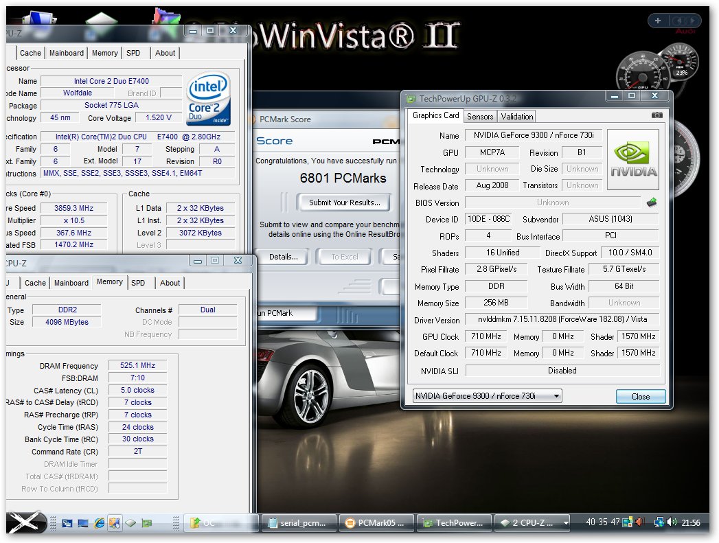
Task: Switch to GPU-Z Sensors tab
Action: [479, 117]
